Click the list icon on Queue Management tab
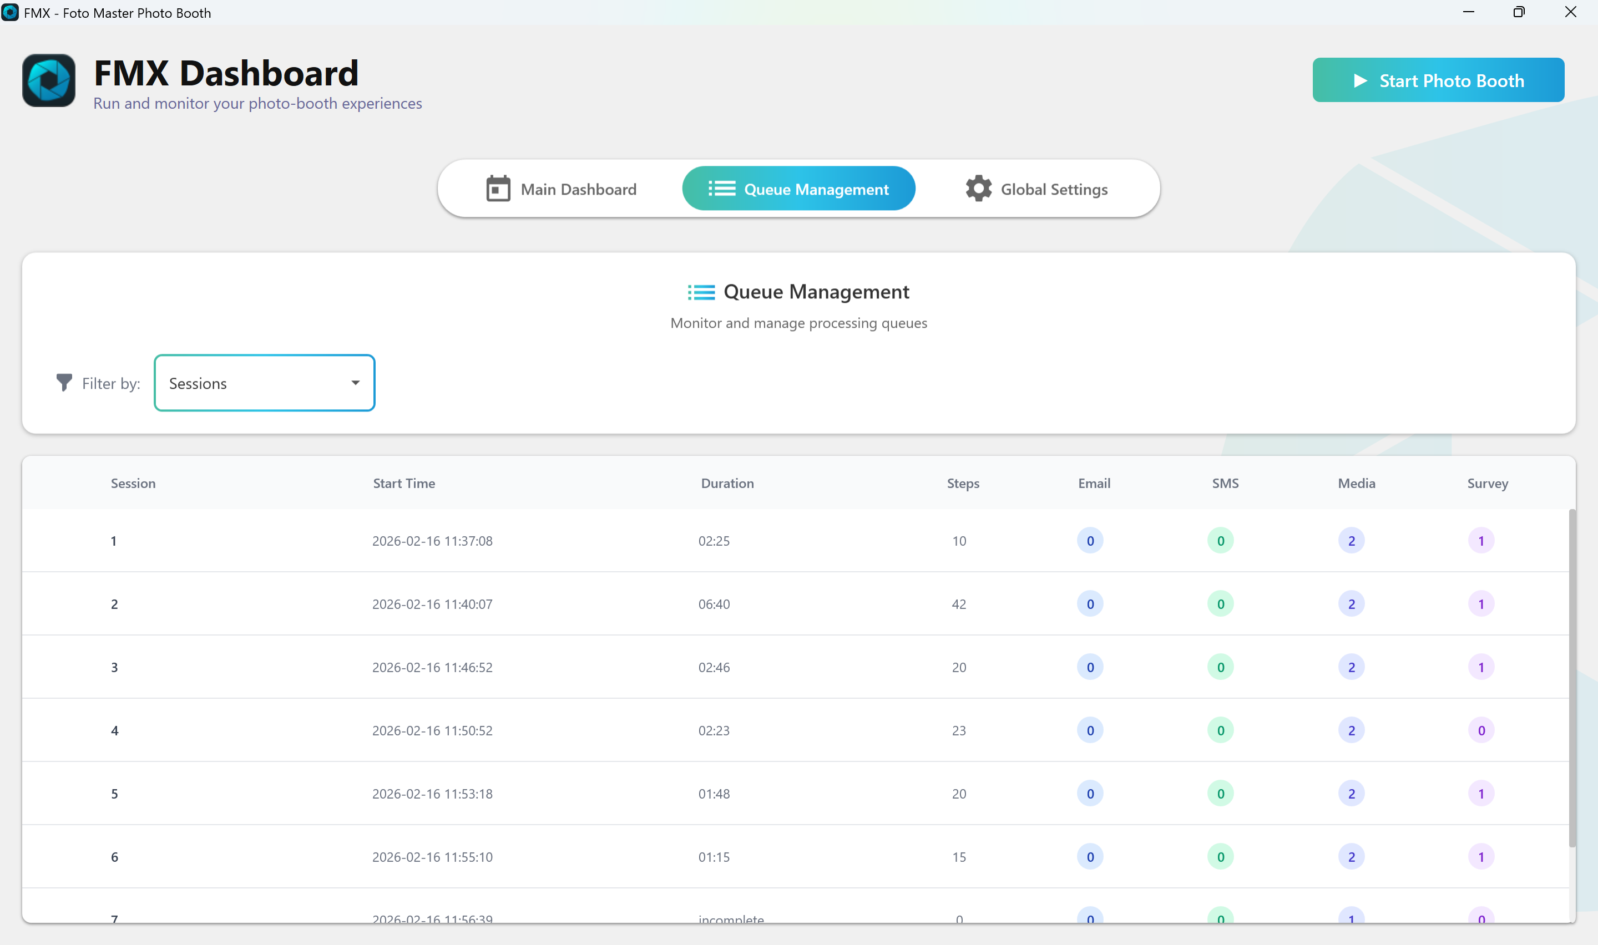 coord(722,189)
